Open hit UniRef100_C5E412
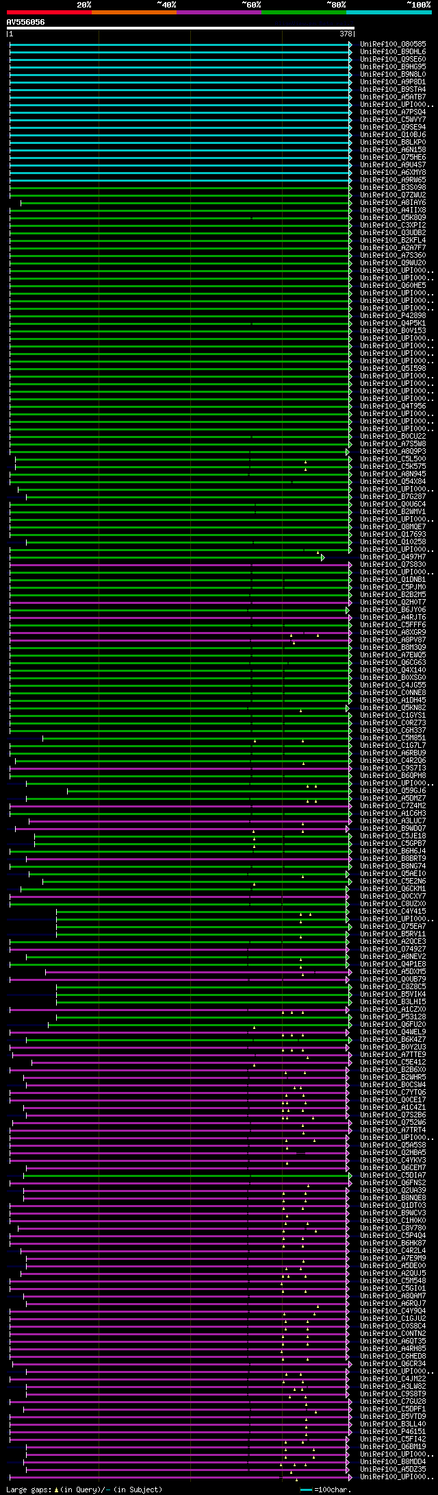438x1495 pixels. (393, 1062)
